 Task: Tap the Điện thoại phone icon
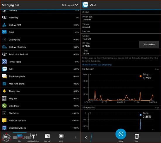(4, 106)
